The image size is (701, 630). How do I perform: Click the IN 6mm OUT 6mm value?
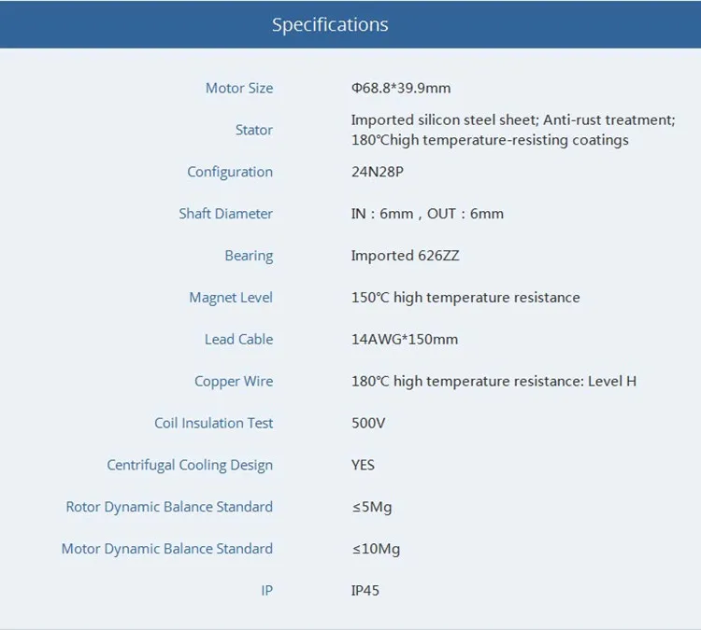427,214
